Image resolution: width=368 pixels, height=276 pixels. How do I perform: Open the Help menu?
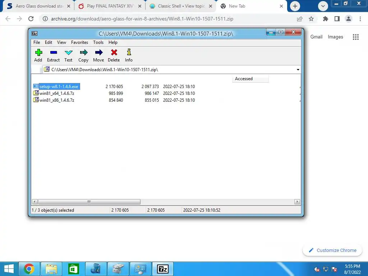(x=113, y=42)
